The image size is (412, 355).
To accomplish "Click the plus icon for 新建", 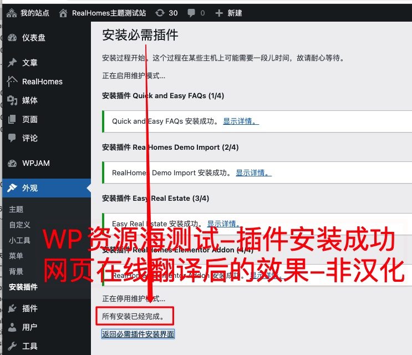I will tap(219, 13).
